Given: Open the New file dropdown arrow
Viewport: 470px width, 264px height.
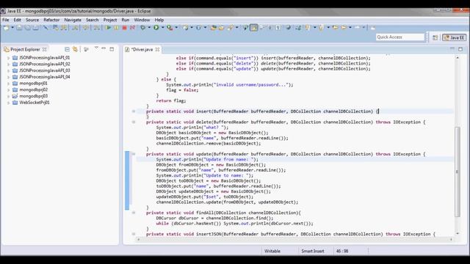Looking at the screenshot, I should (x=12, y=28).
